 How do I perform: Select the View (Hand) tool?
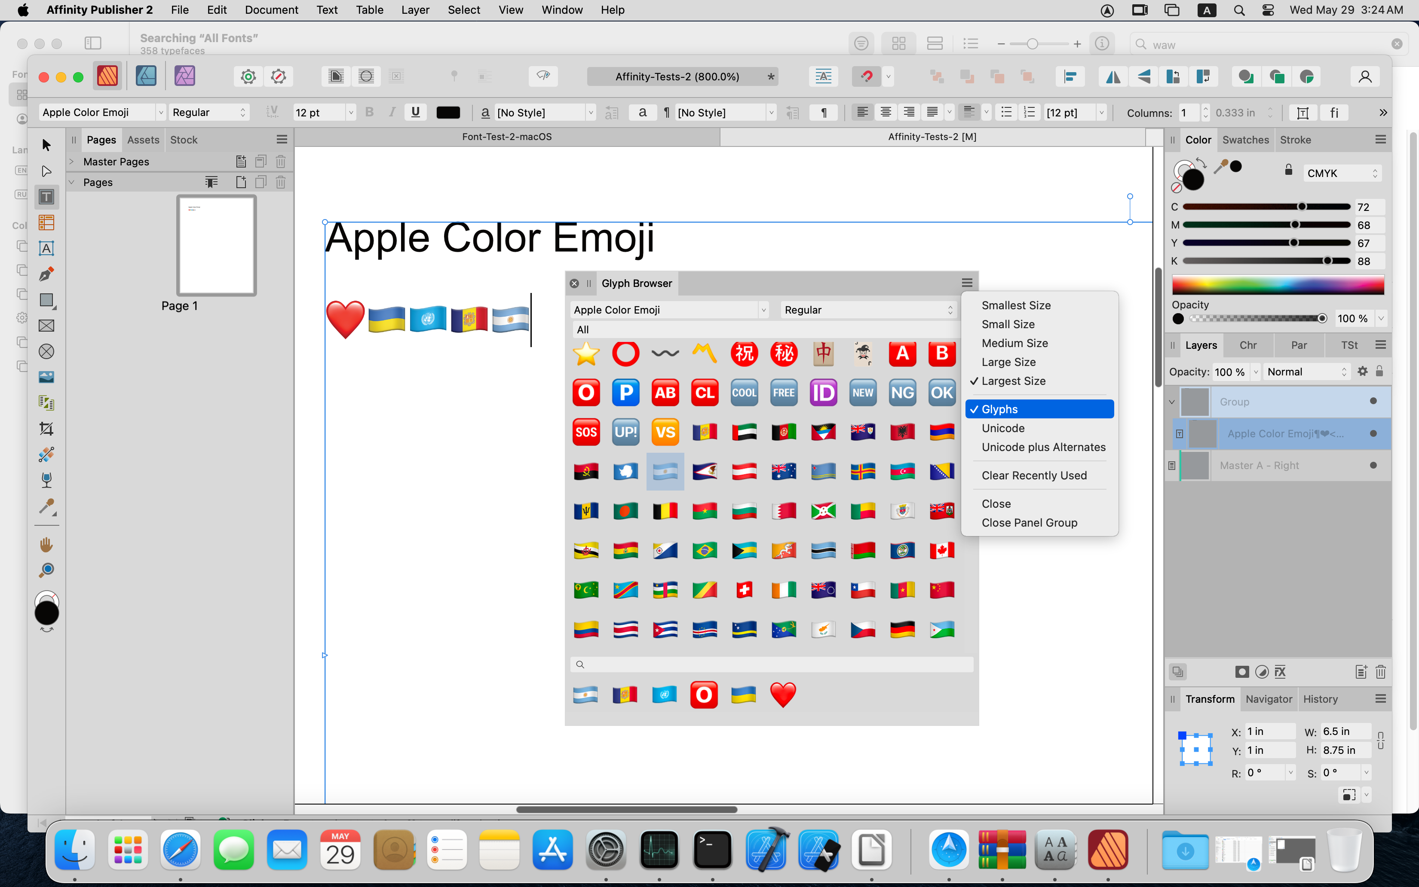(46, 544)
